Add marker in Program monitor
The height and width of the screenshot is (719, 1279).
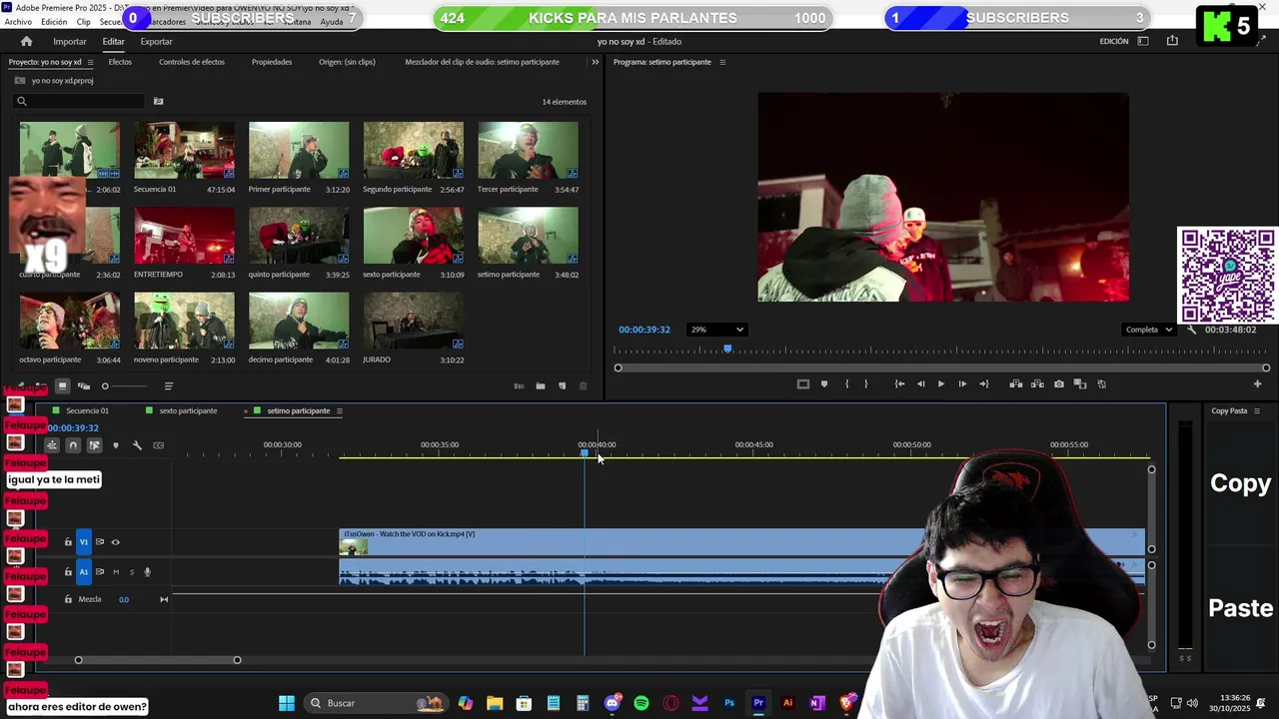point(824,384)
